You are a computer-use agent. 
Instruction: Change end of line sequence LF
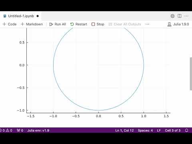click(x=159, y=130)
